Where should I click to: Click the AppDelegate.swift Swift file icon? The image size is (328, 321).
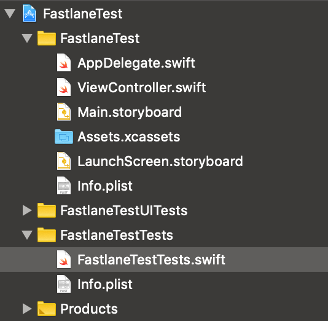(64, 63)
